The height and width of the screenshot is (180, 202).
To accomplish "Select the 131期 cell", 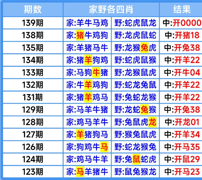I will pyautogui.click(x=33, y=97).
